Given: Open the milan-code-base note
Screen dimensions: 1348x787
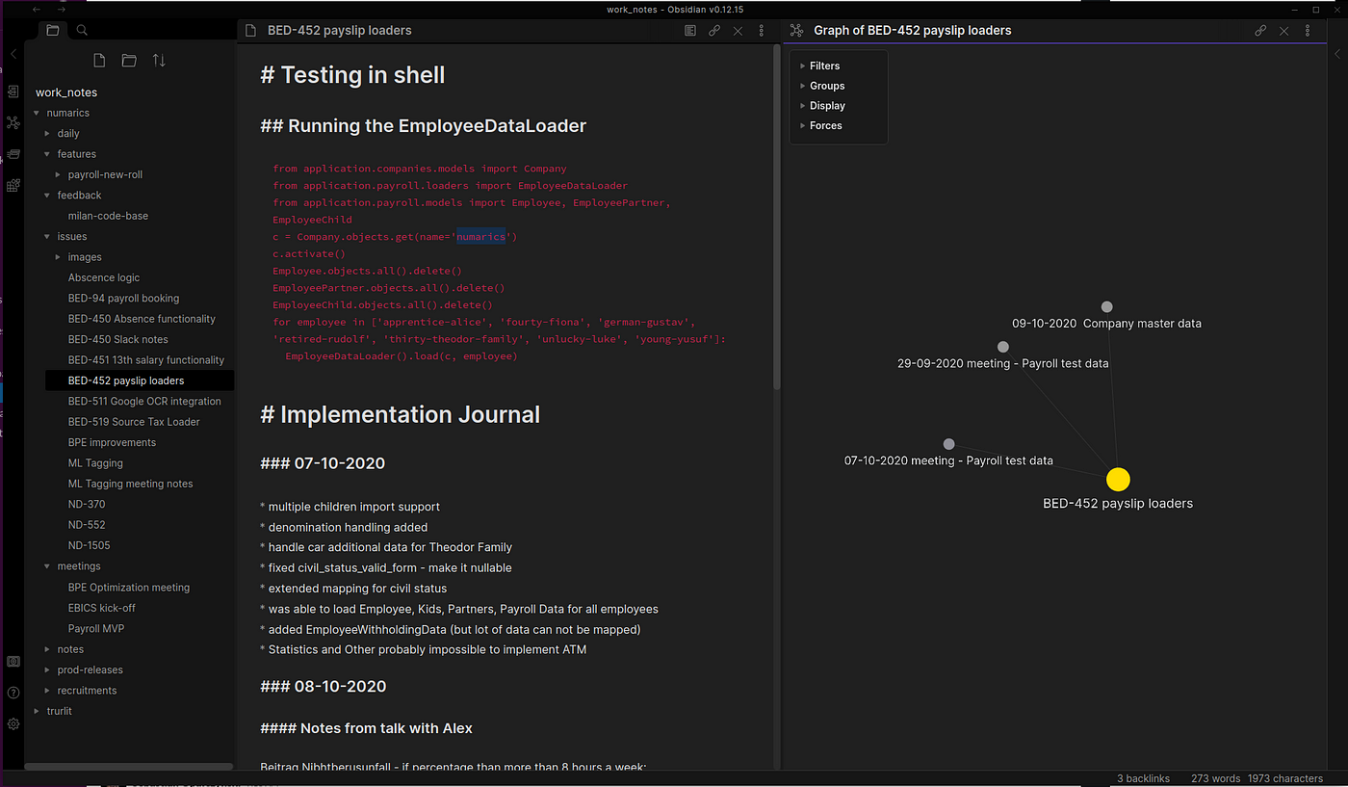Looking at the screenshot, I should point(108,216).
